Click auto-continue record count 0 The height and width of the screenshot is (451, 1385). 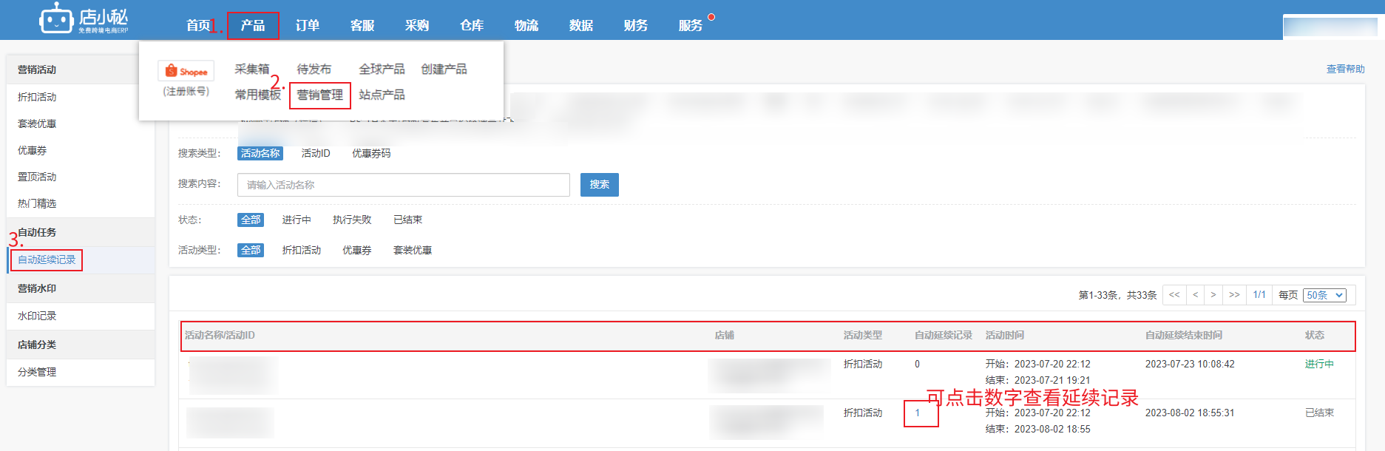click(x=918, y=364)
